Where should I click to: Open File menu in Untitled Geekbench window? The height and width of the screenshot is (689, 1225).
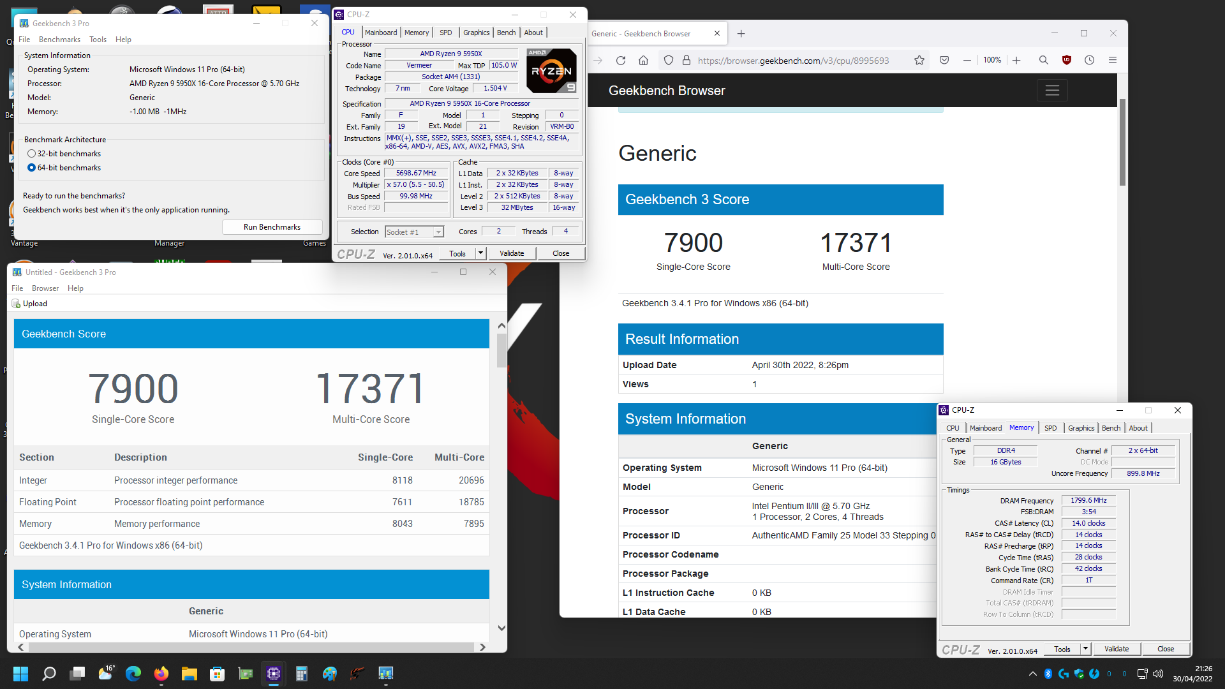(17, 288)
